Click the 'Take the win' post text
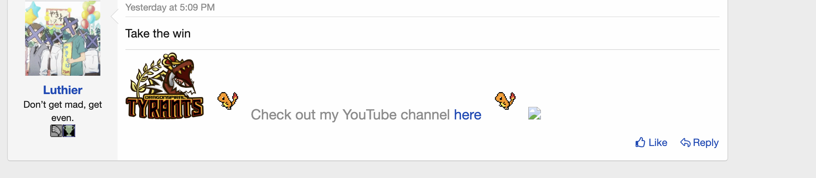The width and height of the screenshot is (816, 178). pos(158,34)
